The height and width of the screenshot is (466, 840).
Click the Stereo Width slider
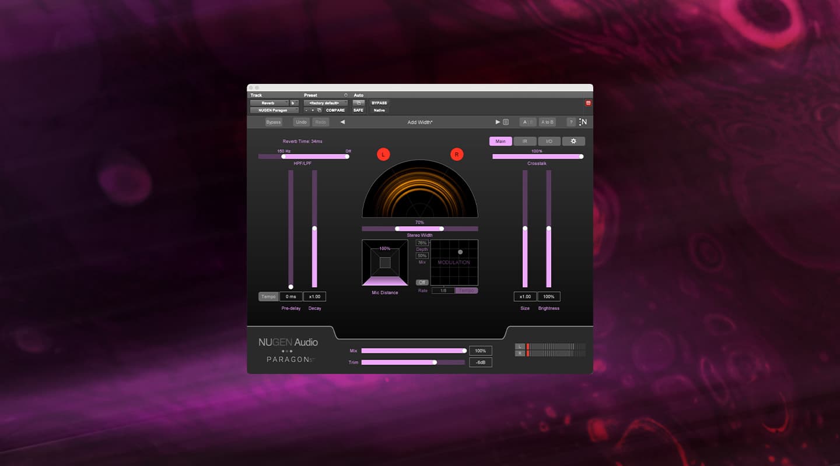tap(420, 228)
